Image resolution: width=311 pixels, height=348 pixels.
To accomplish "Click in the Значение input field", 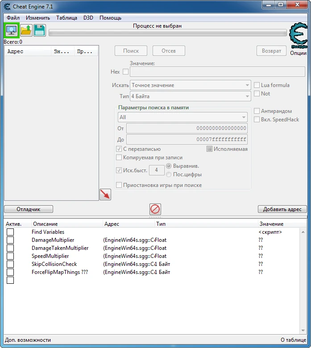I will click(x=218, y=72).
